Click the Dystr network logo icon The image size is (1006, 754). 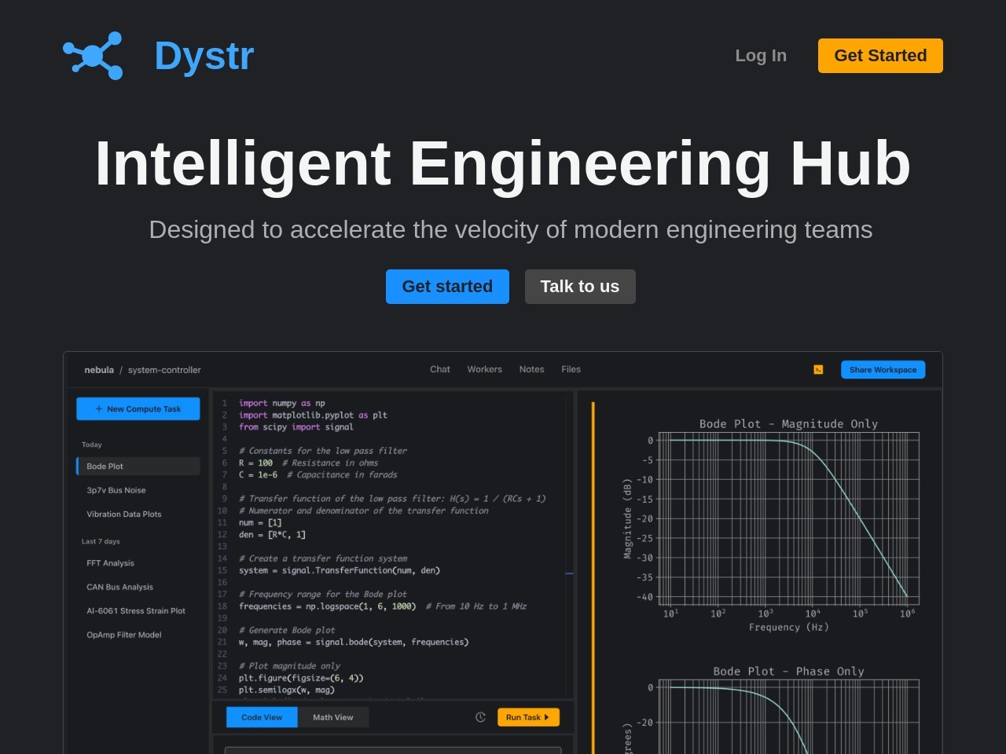(x=93, y=56)
